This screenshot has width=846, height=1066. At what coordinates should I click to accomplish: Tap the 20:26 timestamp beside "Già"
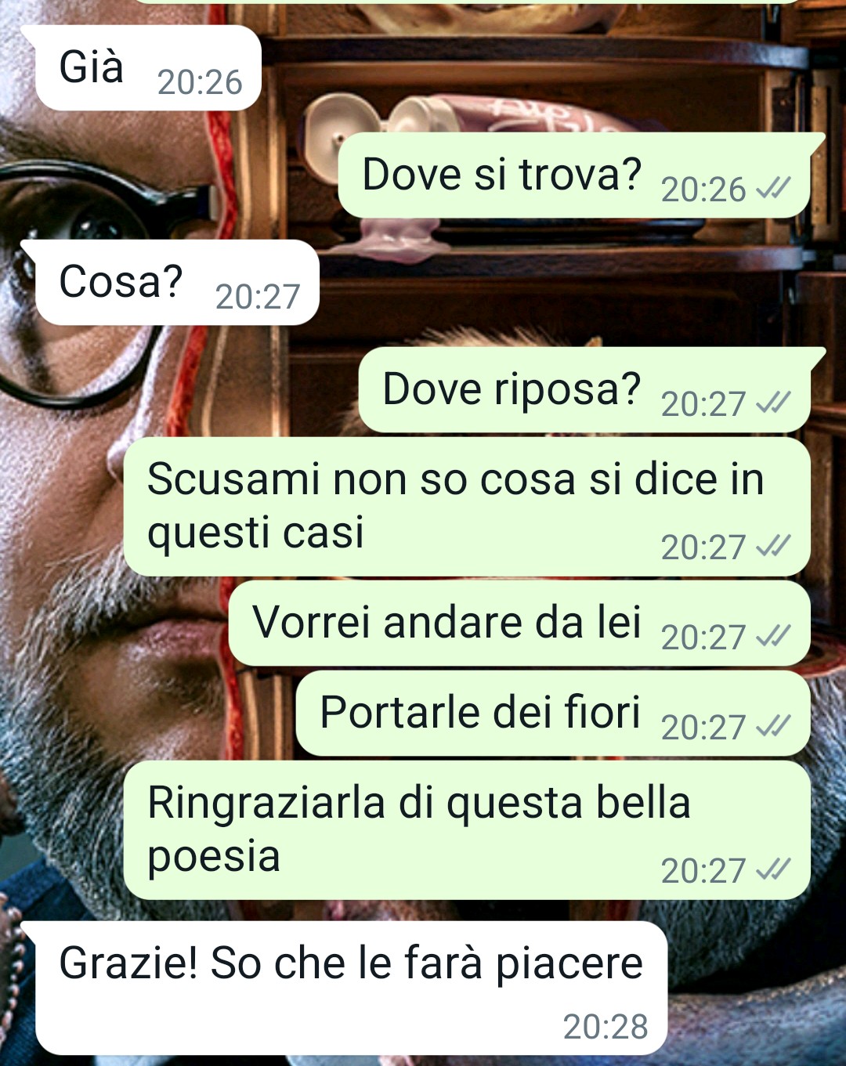[200, 82]
